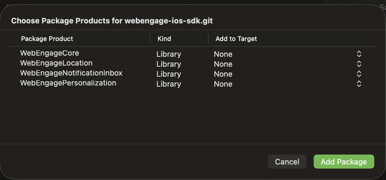Open target dropdown for WebEngageNotificationInbox row
Image resolution: width=386 pixels, height=180 pixels.
pyautogui.click(x=359, y=74)
